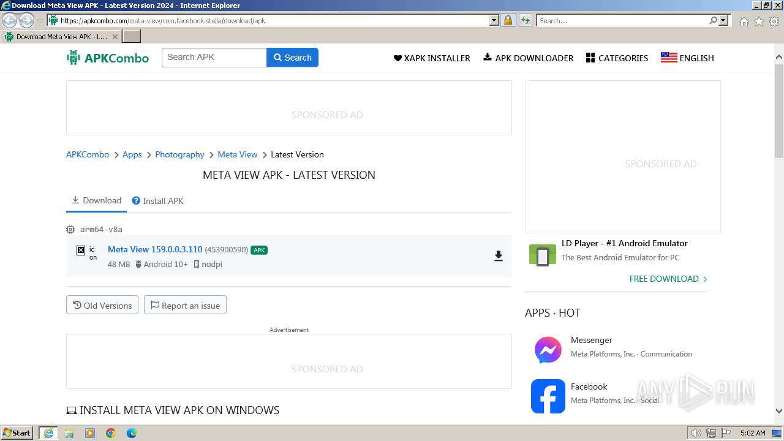The width and height of the screenshot is (784, 441).
Task: Open the address bar URL dropdown
Action: pyautogui.click(x=494, y=20)
